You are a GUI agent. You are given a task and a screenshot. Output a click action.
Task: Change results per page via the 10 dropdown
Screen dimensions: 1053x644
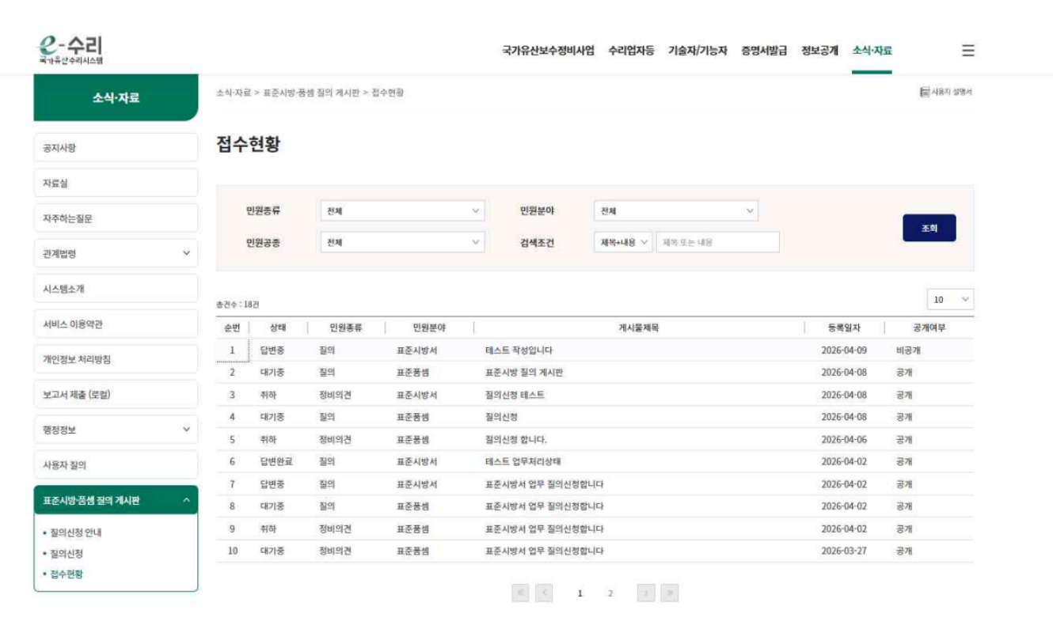point(950,299)
